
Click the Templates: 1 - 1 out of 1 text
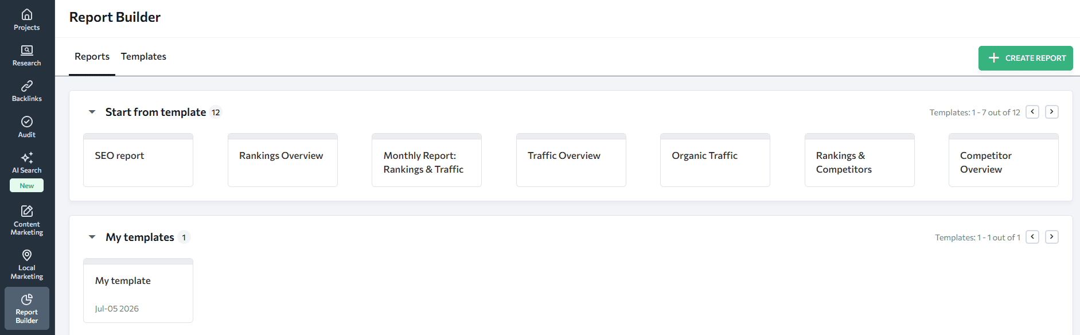[977, 237]
